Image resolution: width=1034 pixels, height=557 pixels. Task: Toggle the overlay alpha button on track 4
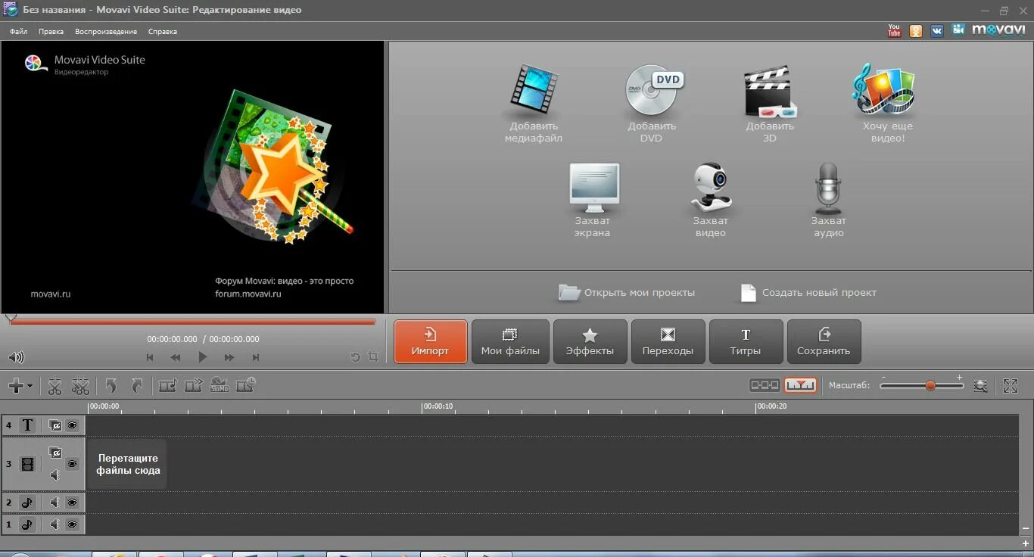click(x=55, y=425)
